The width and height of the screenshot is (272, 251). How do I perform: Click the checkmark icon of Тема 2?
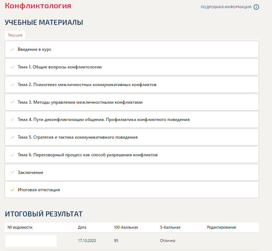(x=12, y=85)
